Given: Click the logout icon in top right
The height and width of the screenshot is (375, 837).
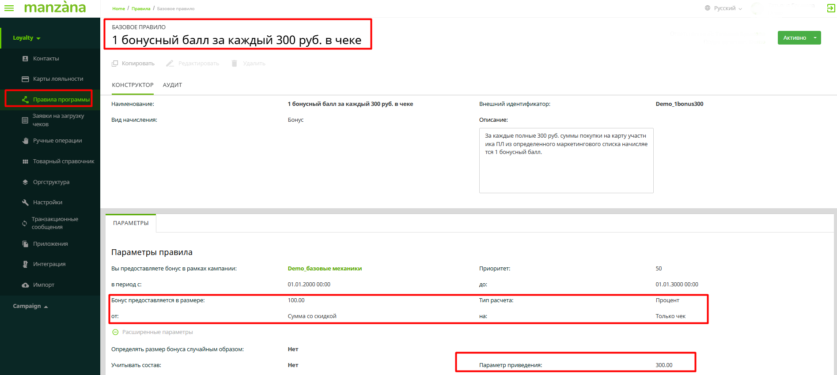Looking at the screenshot, I should pos(830,8).
